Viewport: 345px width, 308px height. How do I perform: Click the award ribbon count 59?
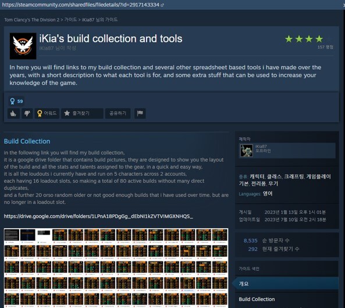tap(16, 101)
